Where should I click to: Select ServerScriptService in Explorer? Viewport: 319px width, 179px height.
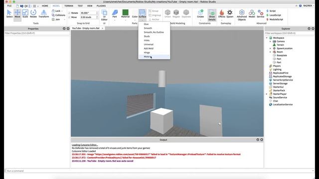(x=283, y=80)
